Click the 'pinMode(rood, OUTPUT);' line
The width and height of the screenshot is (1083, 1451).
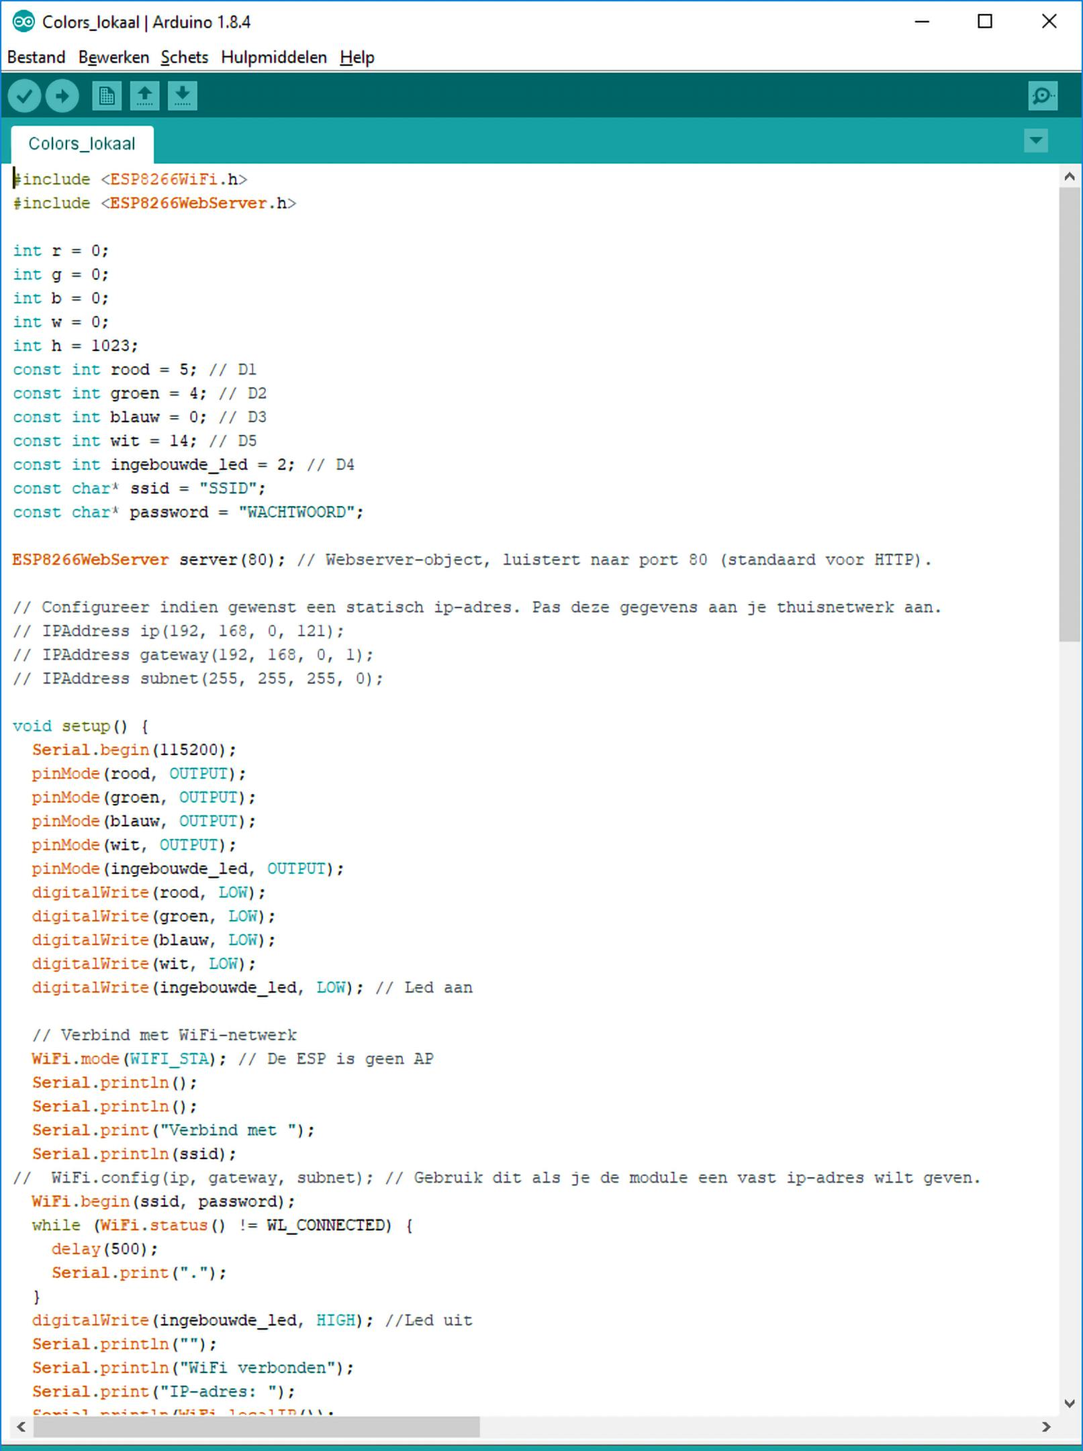139,774
